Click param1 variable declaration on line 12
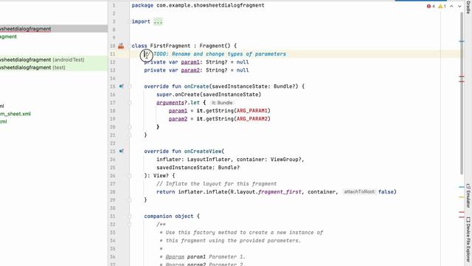The height and width of the screenshot is (266, 472). click(190, 62)
